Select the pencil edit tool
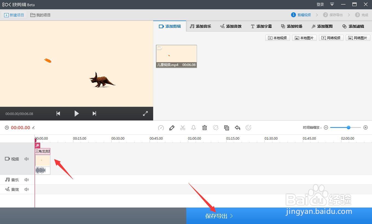 coord(172,128)
